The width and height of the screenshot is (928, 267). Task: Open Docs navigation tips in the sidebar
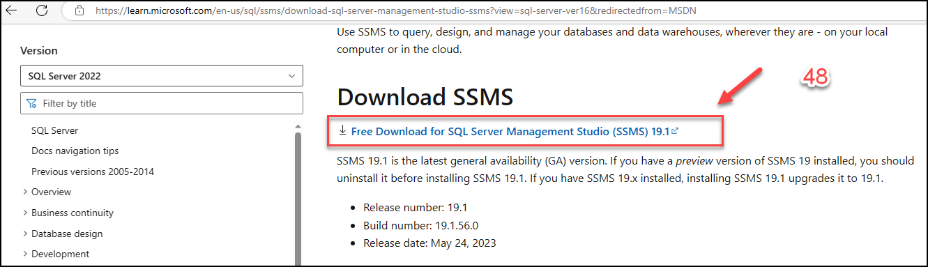click(75, 151)
